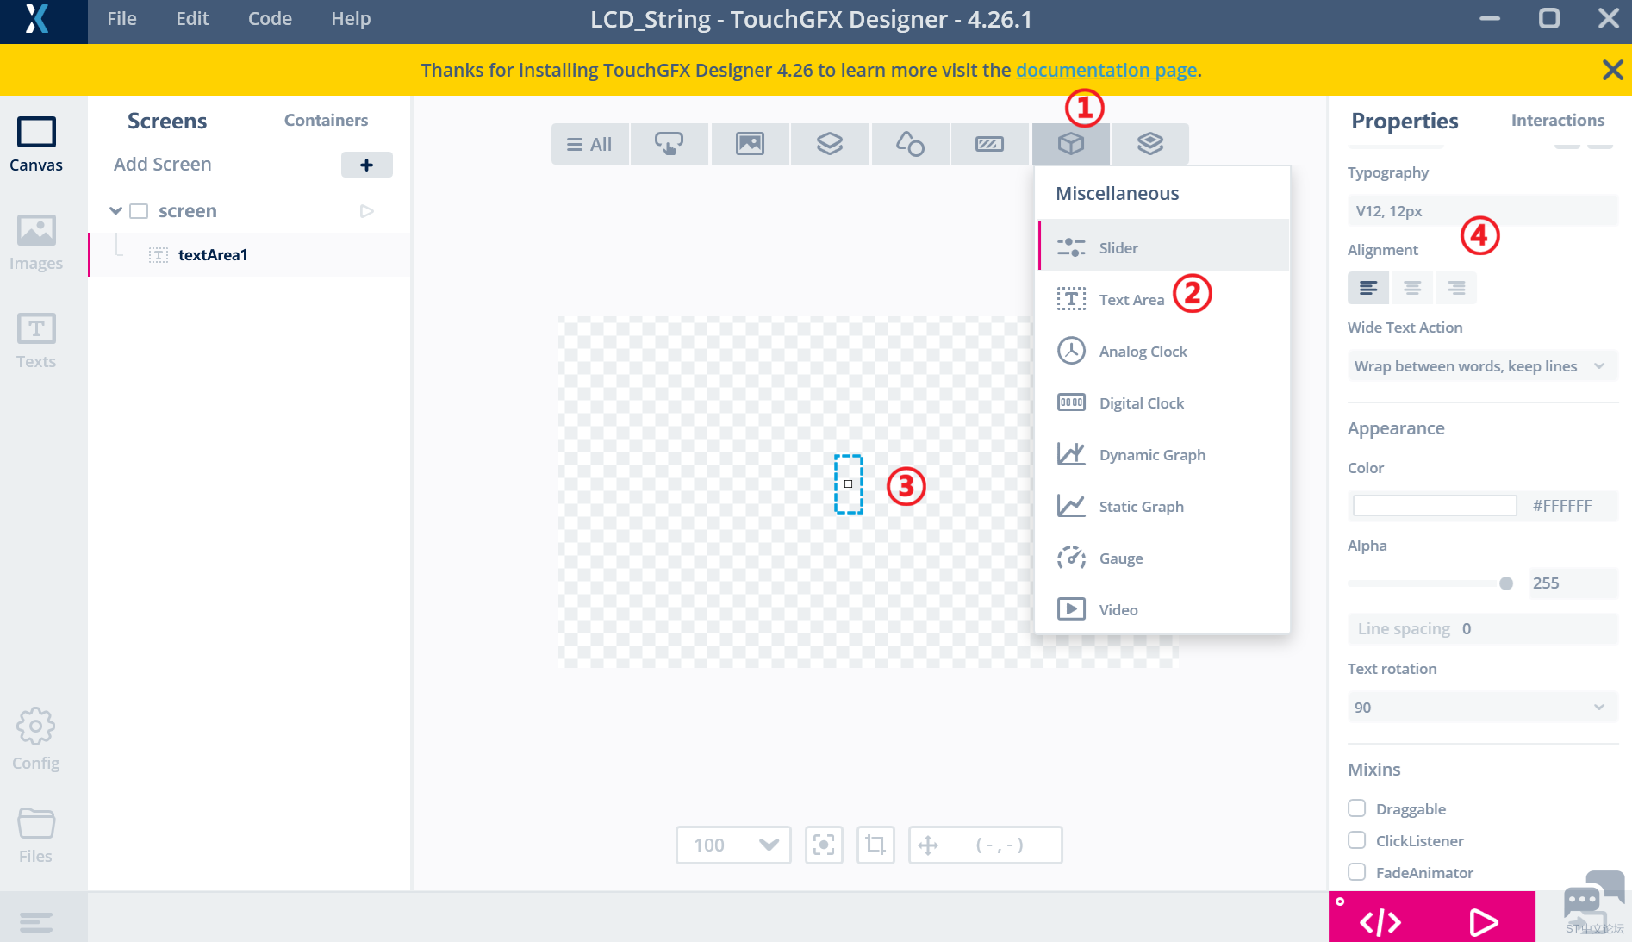Open the Images widget category
This screenshot has height=942, width=1632.
(x=750, y=144)
